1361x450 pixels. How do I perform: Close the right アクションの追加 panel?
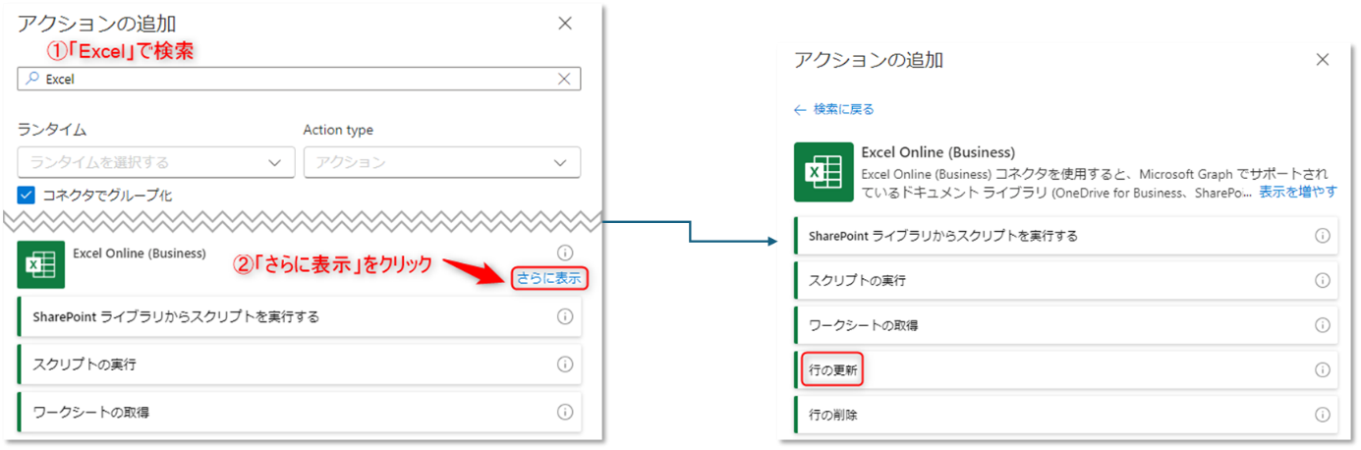(1323, 60)
